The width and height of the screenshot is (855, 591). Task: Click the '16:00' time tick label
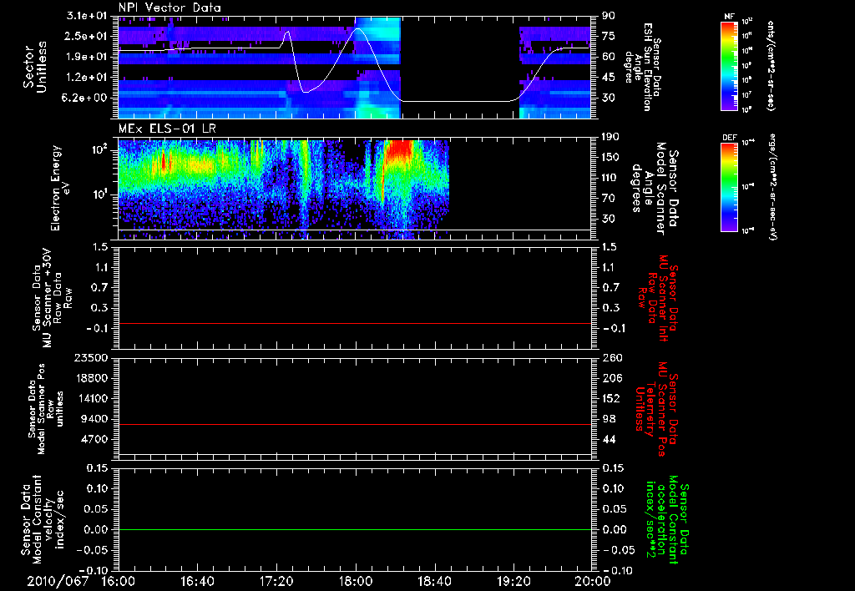(x=119, y=581)
